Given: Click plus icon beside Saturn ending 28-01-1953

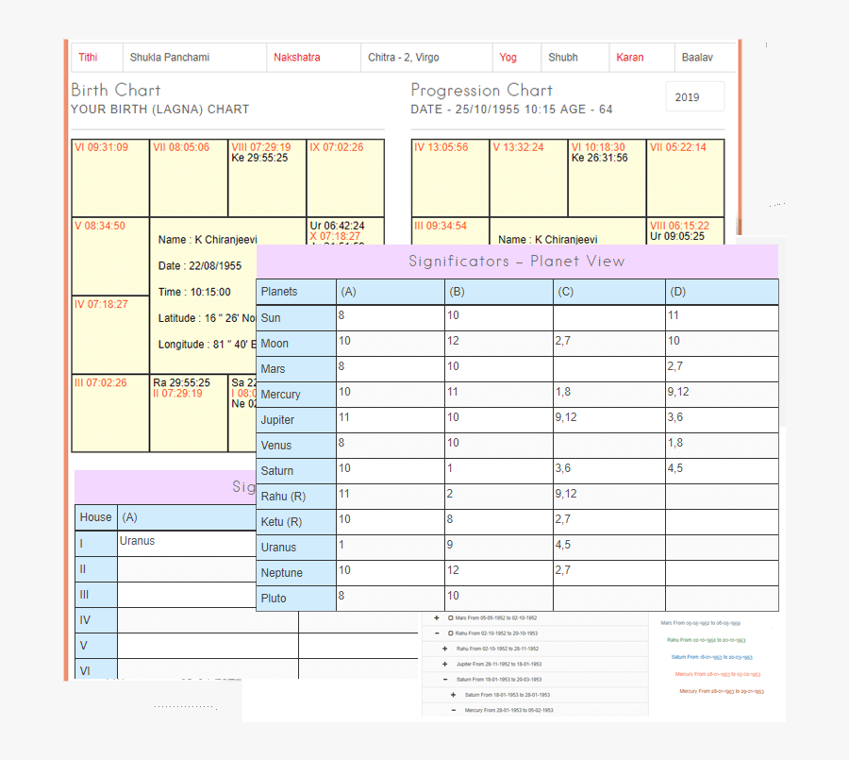Looking at the screenshot, I should point(454,694).
